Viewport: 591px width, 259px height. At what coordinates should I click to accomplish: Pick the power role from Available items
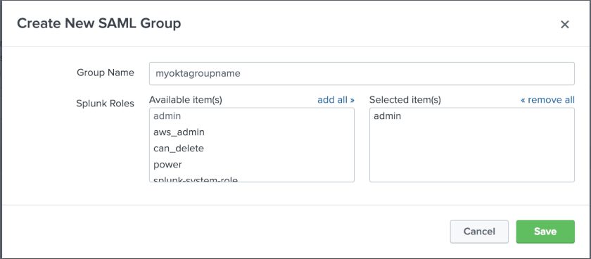(167, 165)
